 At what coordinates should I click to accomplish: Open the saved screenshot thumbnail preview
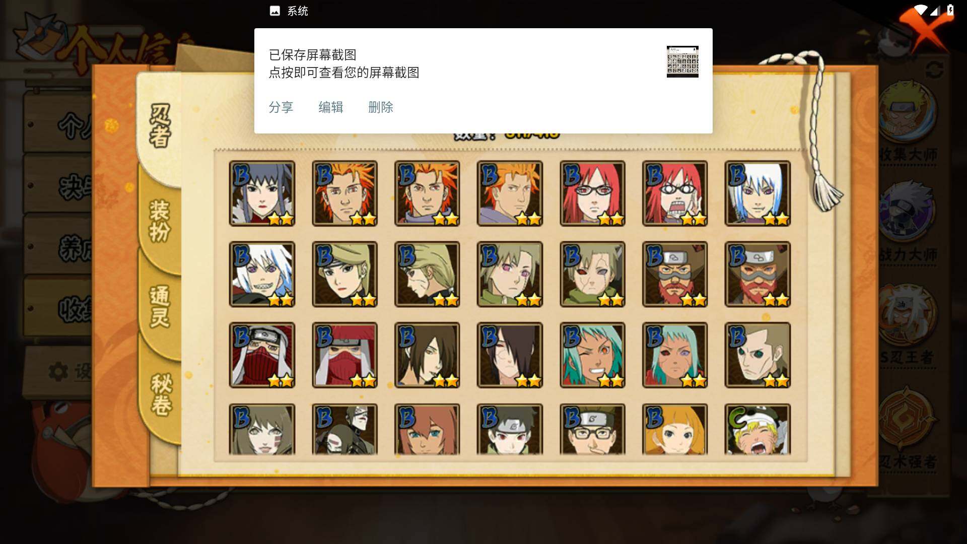tap(682, 61)
